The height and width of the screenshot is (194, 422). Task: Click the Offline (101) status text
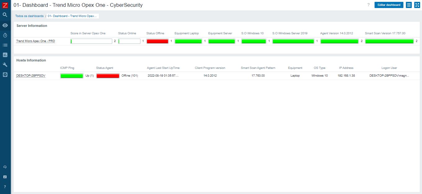point(130,76)
